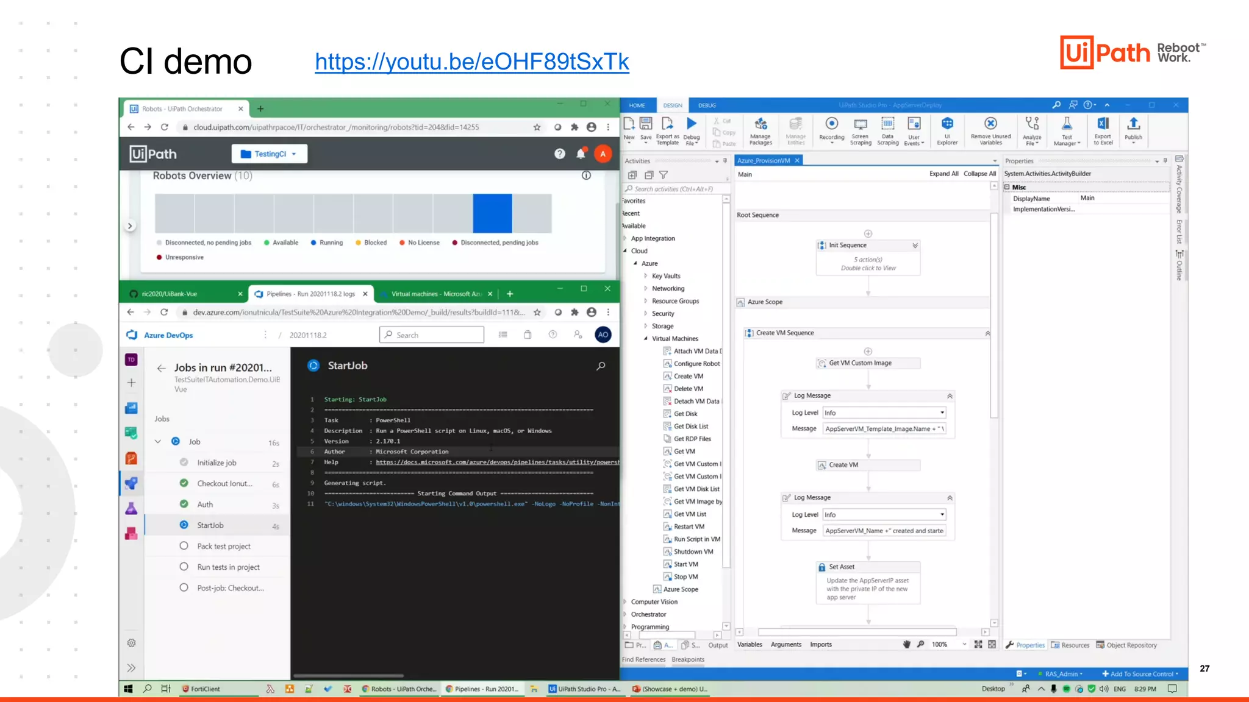
Task: Open TestingCI folder dropdown
Action: tap(269, 154)
